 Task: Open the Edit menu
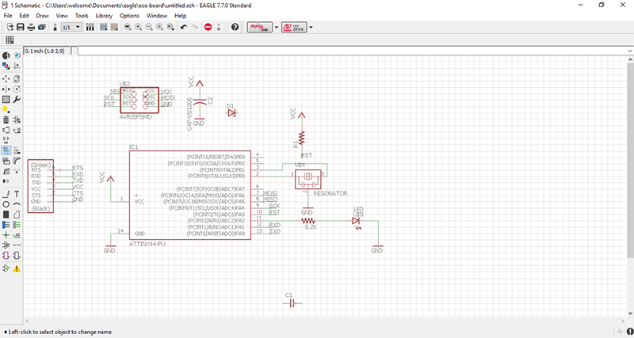(25, 16)
